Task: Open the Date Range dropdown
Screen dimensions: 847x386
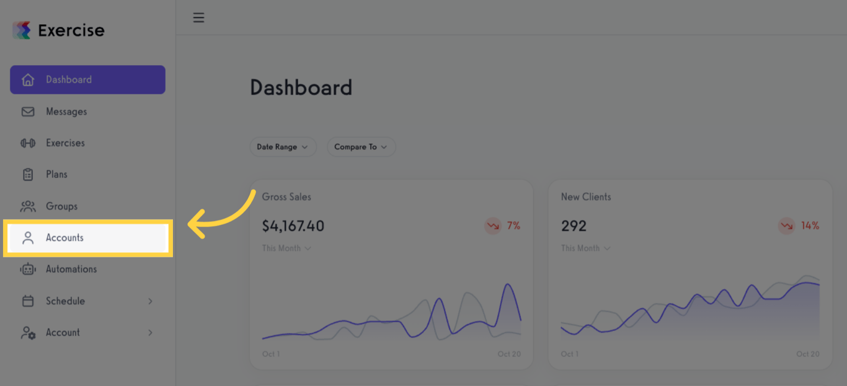Action: tap(283, 147)
